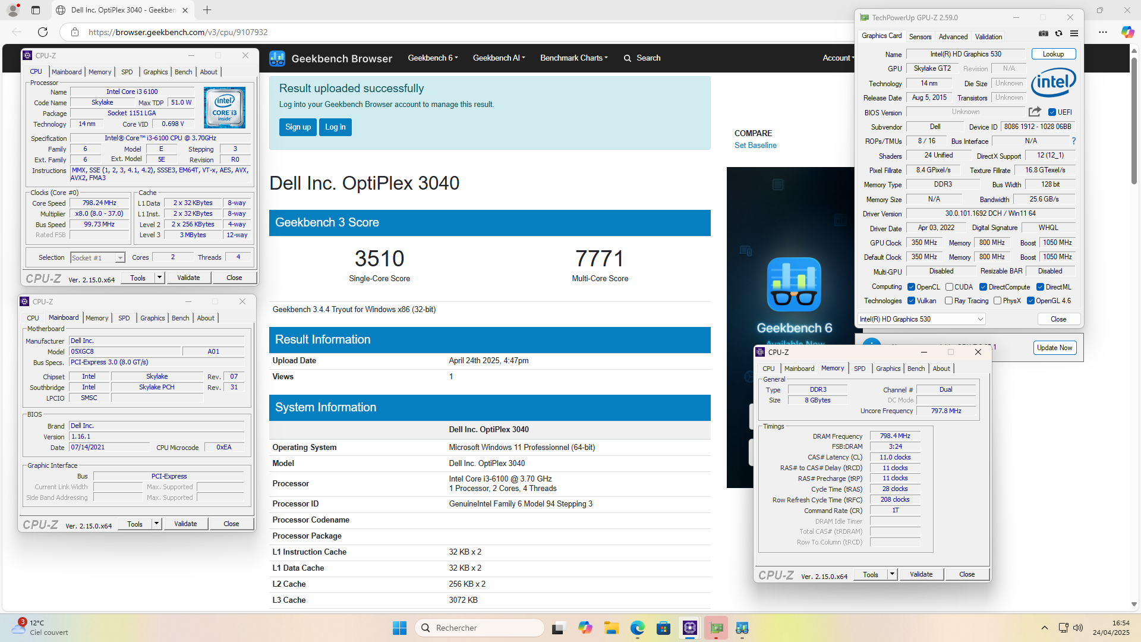
Task: Toggle the OpenCL checkbox
Action: pyautogui.click(x=911, y=287)
